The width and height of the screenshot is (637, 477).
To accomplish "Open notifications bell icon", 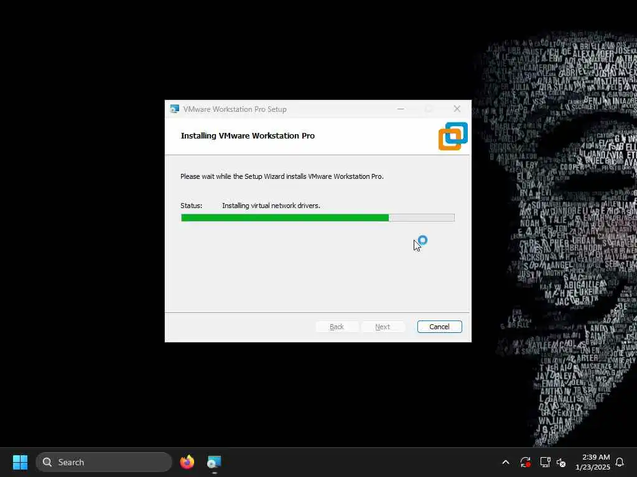I will coord(620,462).
